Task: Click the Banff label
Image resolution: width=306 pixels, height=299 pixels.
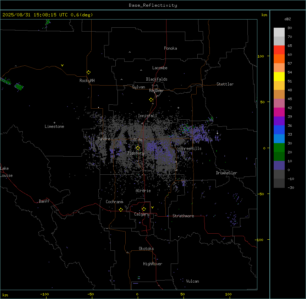Action: point(44,201)
